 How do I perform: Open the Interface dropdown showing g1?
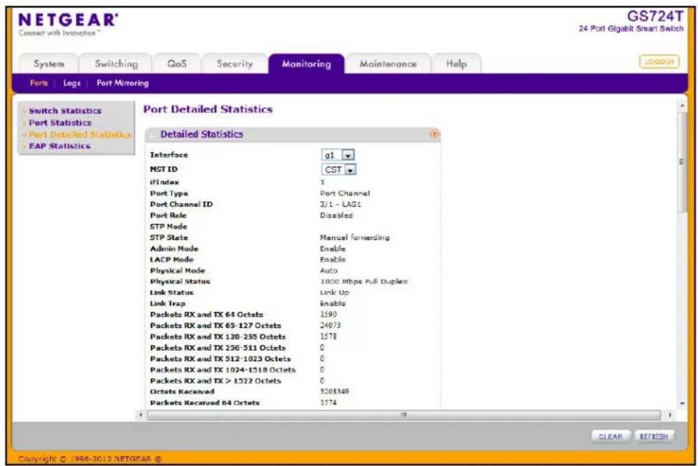click(x=338, y=155)
